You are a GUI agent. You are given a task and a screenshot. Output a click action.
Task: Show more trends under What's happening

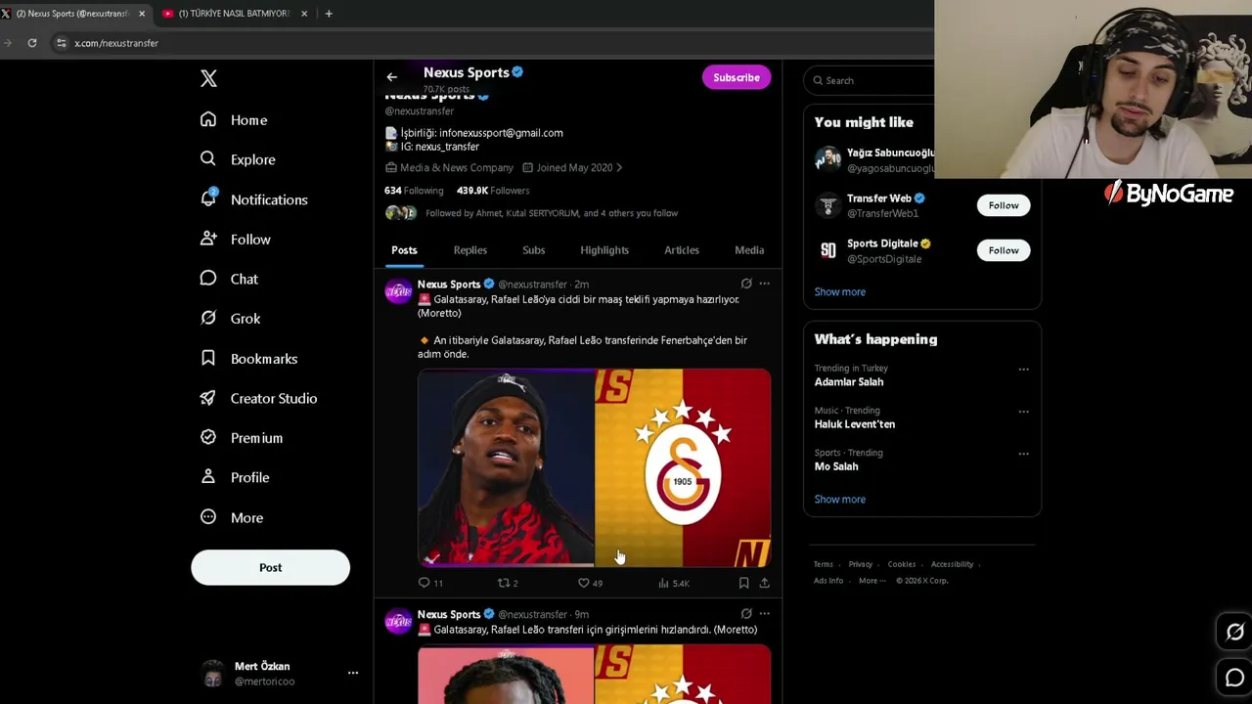click(839, 499)
